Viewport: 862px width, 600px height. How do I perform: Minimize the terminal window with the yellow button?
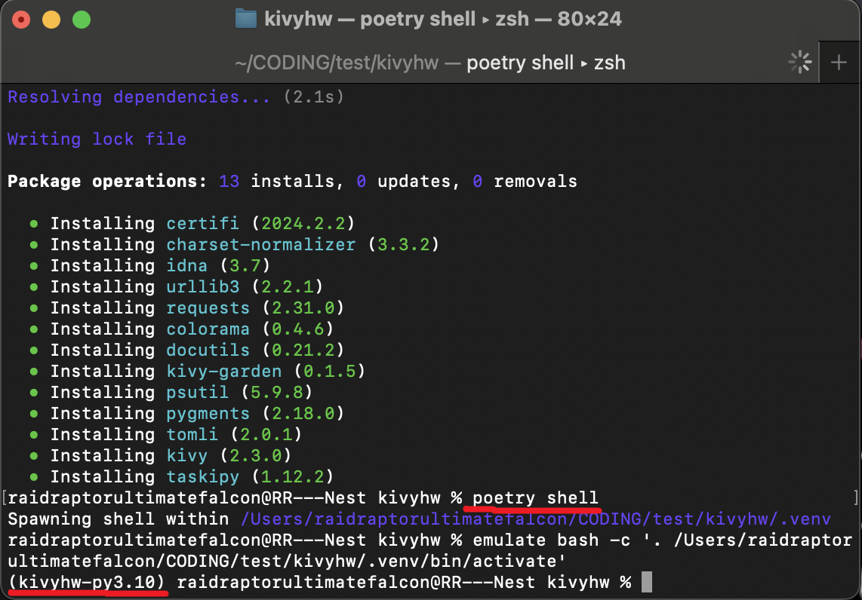click(x=51, y=20)
